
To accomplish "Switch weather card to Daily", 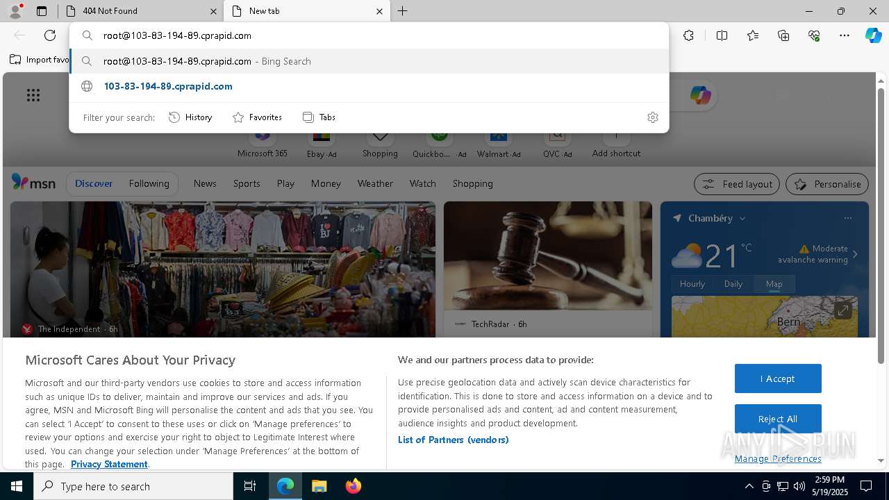I will tap(733, 283).
